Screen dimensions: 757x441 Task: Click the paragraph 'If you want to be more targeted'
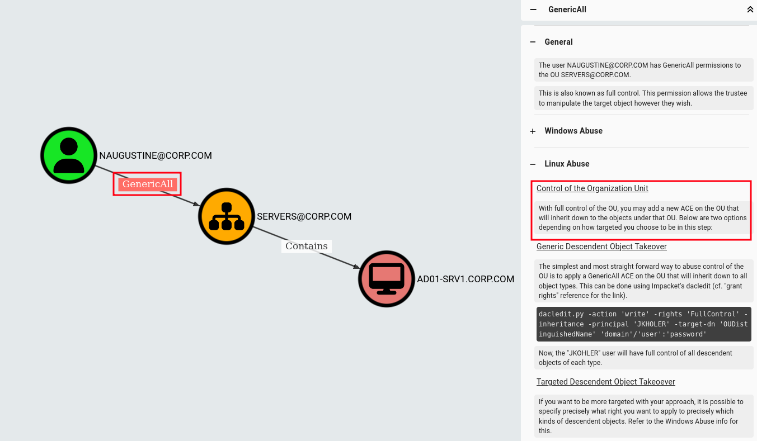pyautogui.click(x=644, y=416)
